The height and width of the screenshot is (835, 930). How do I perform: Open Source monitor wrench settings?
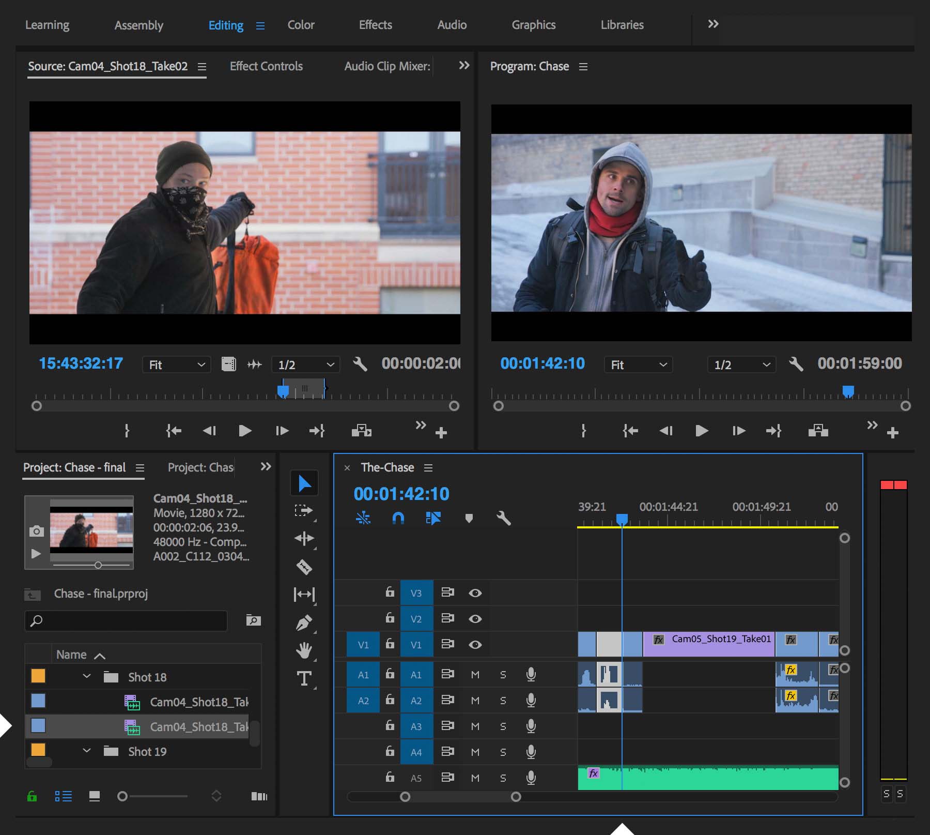coord(360,365)
